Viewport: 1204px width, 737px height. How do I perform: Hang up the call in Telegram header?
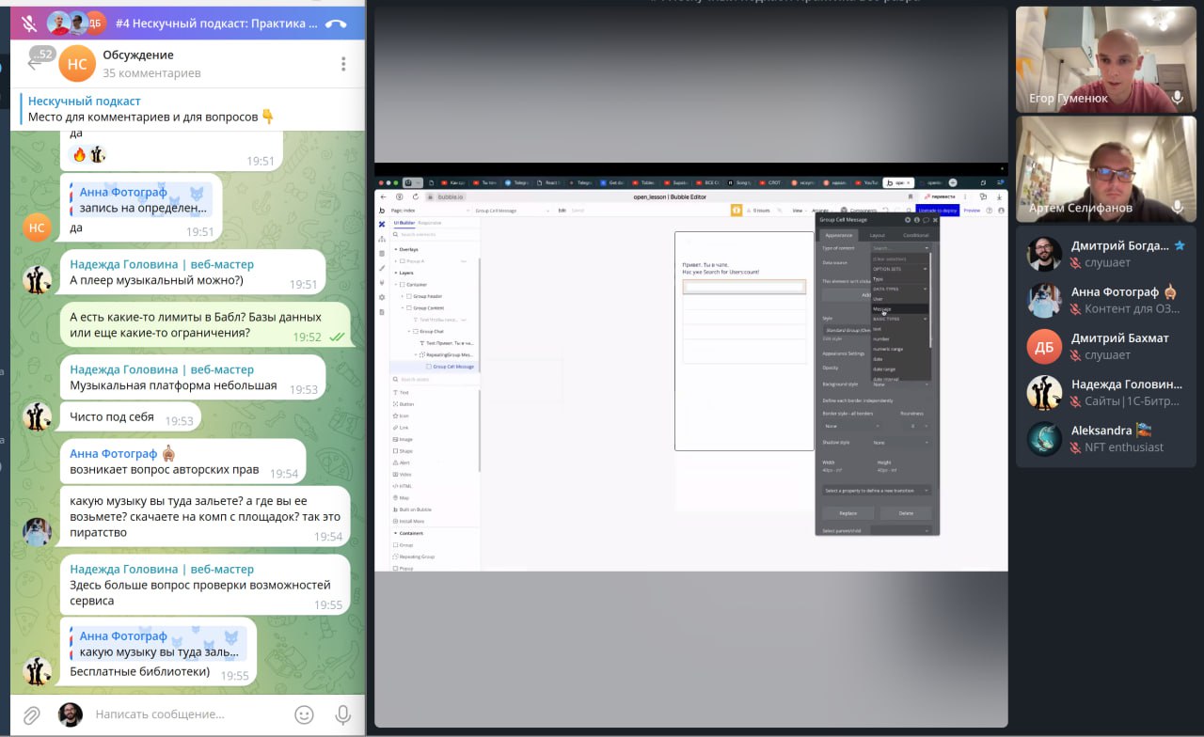[336, 24]
